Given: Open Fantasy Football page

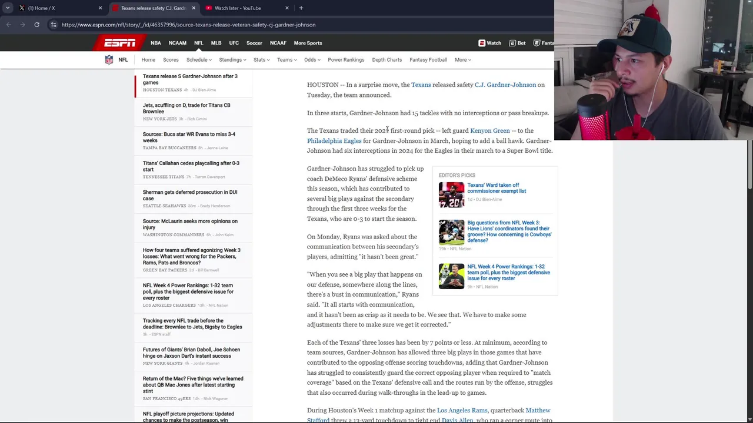Looking at the screenshot, I should (428, 60).
